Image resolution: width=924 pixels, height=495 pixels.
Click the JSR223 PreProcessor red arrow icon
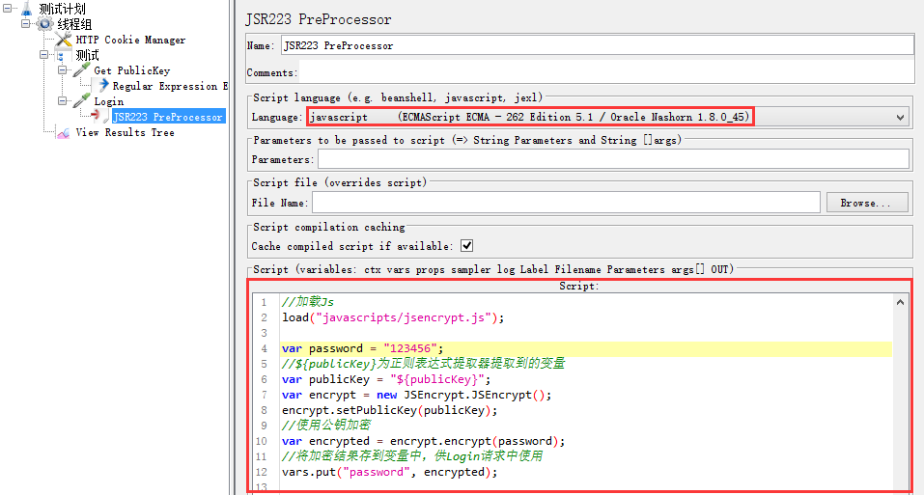click(x=100, y=117)
